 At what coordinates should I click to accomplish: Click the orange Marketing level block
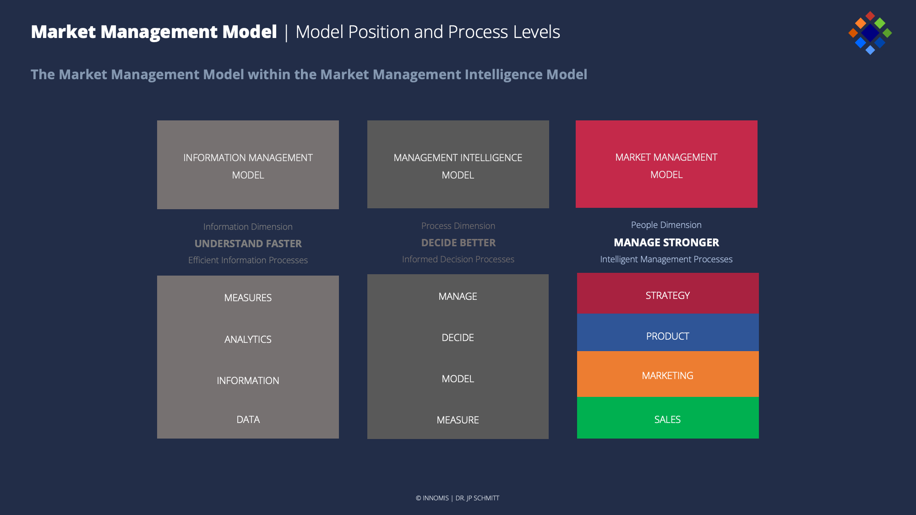click(x=667, y=375)
